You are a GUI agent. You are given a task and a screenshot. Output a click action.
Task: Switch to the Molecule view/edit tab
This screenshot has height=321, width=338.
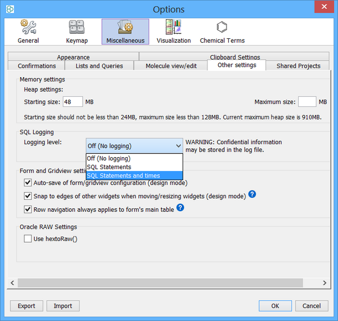tap(171, 66)
